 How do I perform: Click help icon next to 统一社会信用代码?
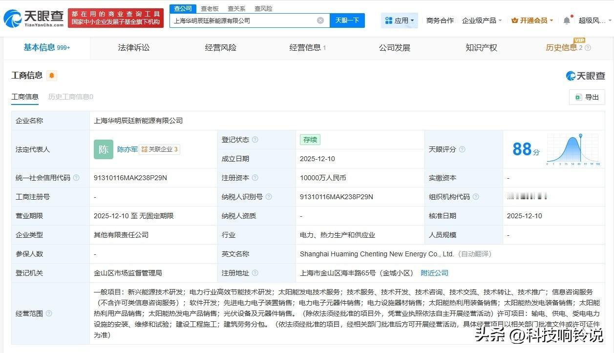pos(76,178)
